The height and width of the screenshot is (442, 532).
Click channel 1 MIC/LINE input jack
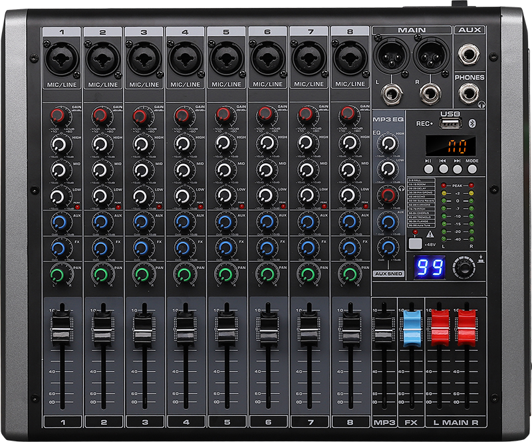[x=61, y=58]
